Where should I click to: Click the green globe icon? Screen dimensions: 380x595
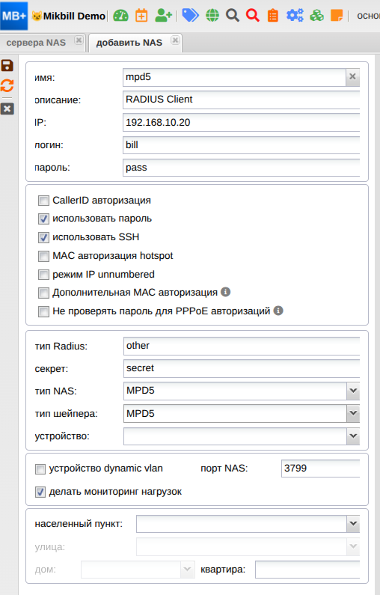coord(212,16)
